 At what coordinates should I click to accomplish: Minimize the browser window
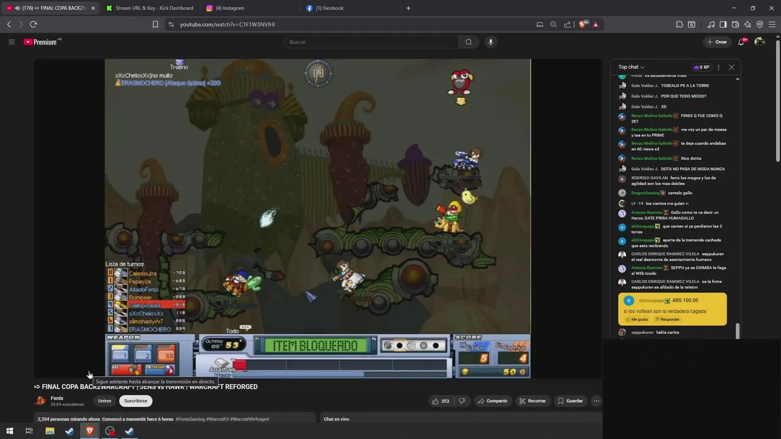[734, 8]
